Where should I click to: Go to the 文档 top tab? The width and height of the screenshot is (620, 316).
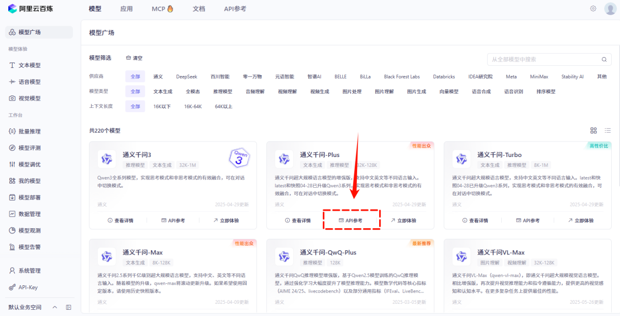click(199, 9)
